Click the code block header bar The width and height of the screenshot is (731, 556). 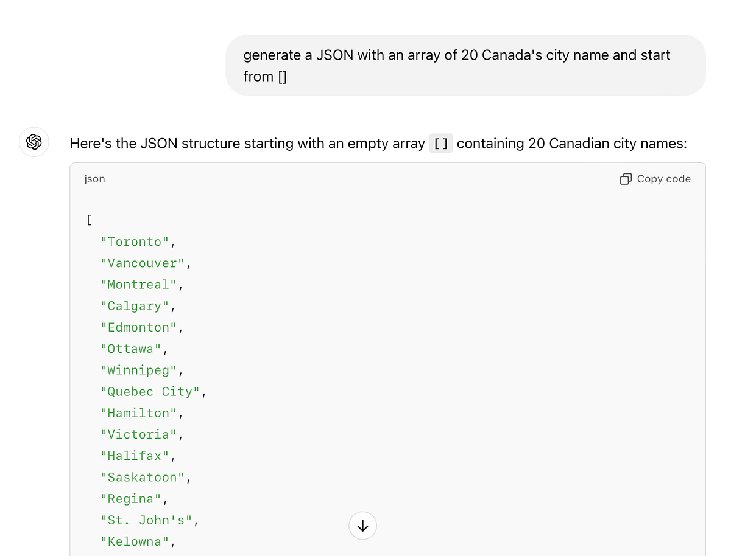365,179
